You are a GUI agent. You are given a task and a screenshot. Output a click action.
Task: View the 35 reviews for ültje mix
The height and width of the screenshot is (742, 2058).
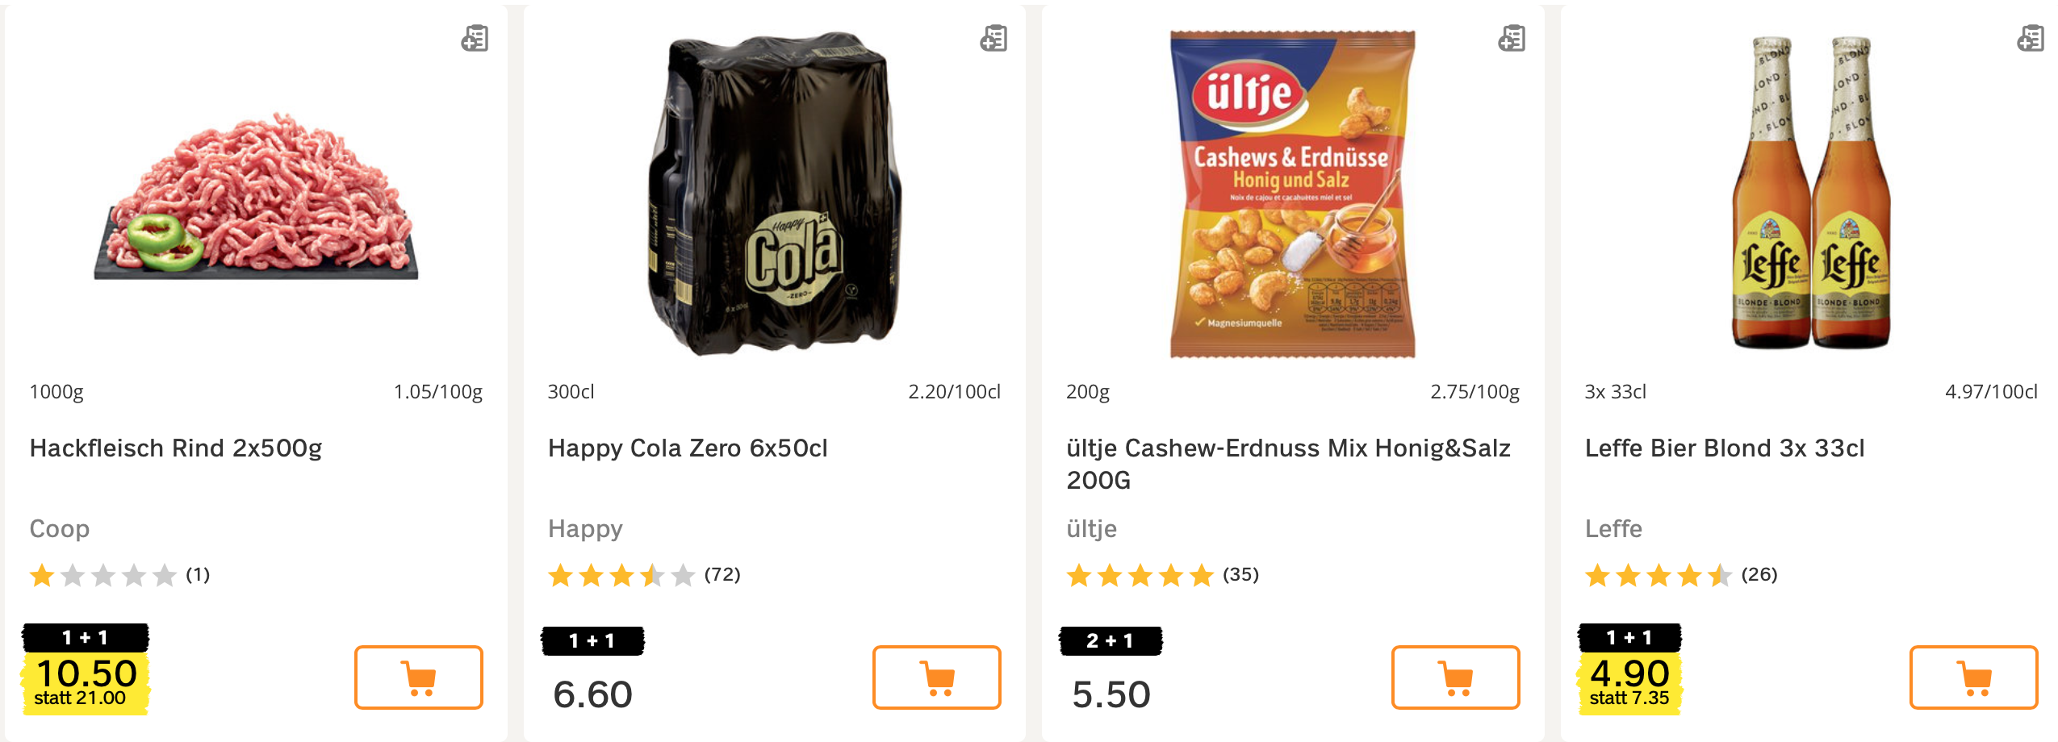pos(1240,575)
